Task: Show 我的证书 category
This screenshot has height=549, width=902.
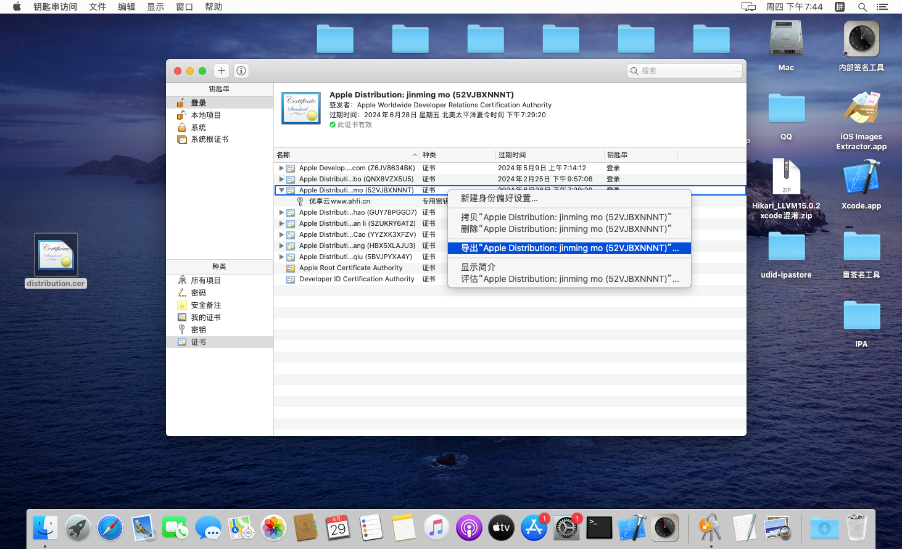Action: [220, 318]
